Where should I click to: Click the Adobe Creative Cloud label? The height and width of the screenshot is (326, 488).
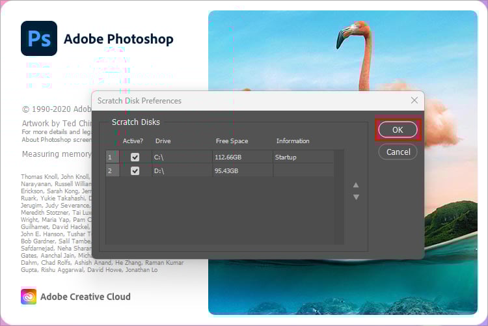pos(86,297)
